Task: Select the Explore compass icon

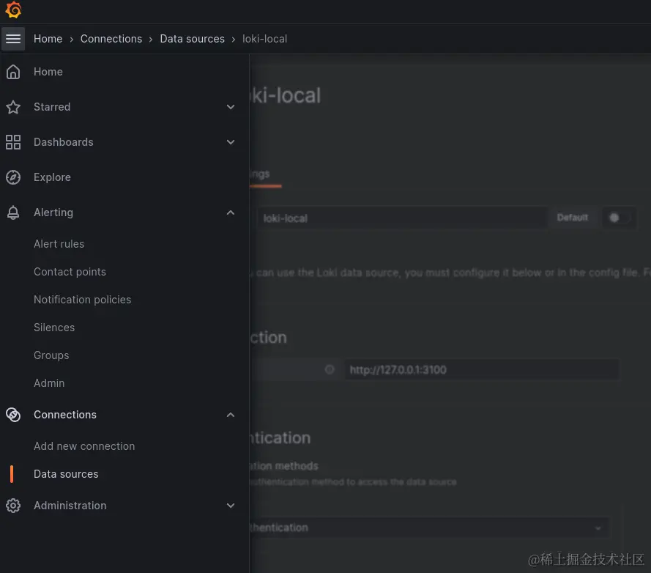Action: [13, 177]
